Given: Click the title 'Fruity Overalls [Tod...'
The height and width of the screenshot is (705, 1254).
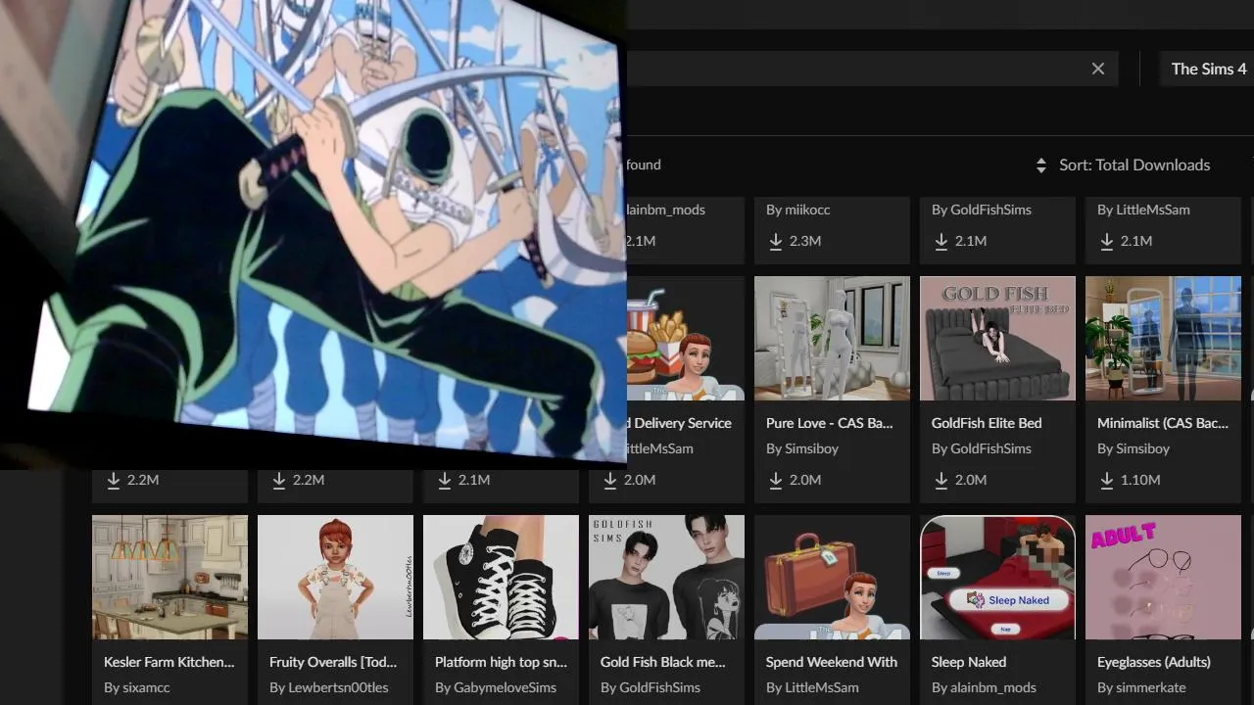Looking at the screenshot, I should point(333,662).
